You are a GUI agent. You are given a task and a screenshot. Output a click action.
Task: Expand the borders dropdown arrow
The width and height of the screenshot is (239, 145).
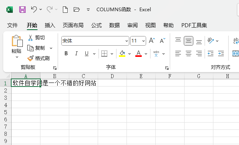(x=112, y=54)
